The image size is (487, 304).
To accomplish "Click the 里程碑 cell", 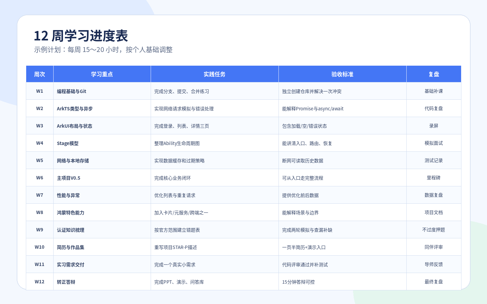I will click(434, 178).
